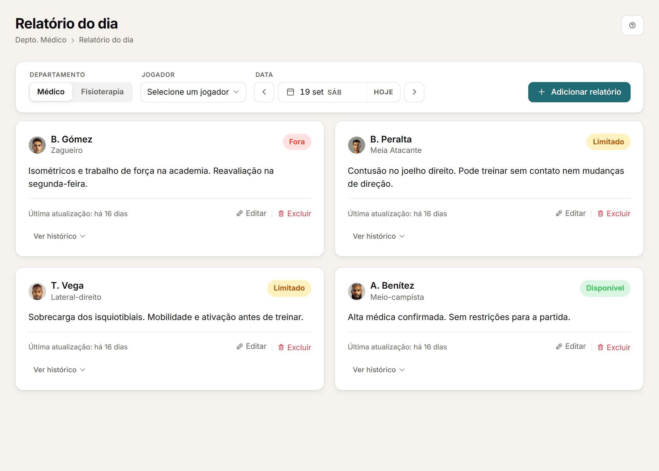659x471 pixels.
Task: Edit B. Peralta report
Action: tap(571, 213)
